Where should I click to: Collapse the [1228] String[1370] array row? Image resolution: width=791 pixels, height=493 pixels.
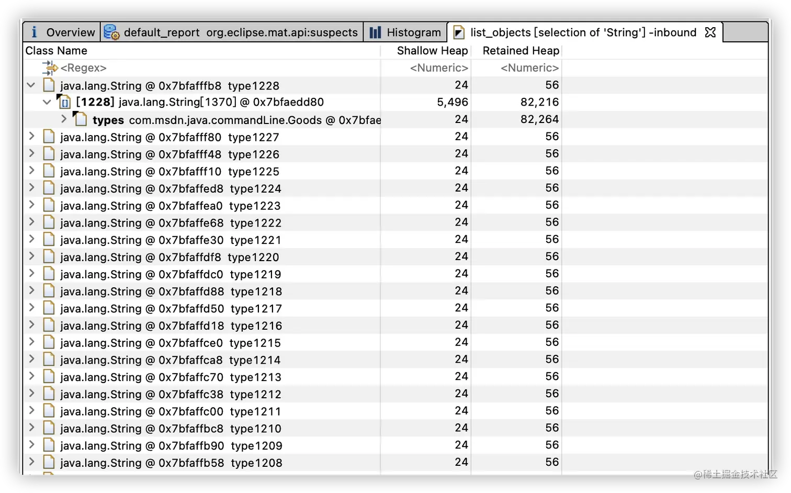(x=47, y=102)
